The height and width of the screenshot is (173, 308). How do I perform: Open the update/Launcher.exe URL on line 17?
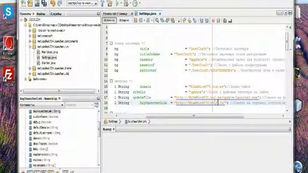pos(218,98)
